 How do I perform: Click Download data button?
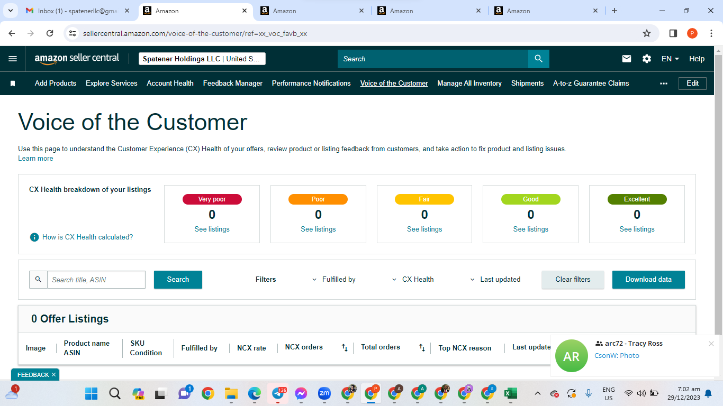(x=648, y=280)
